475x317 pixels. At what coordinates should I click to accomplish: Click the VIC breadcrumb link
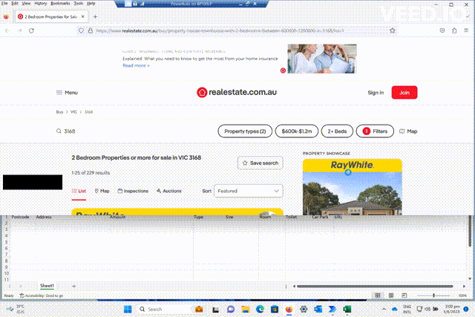(x=73, y=112)
